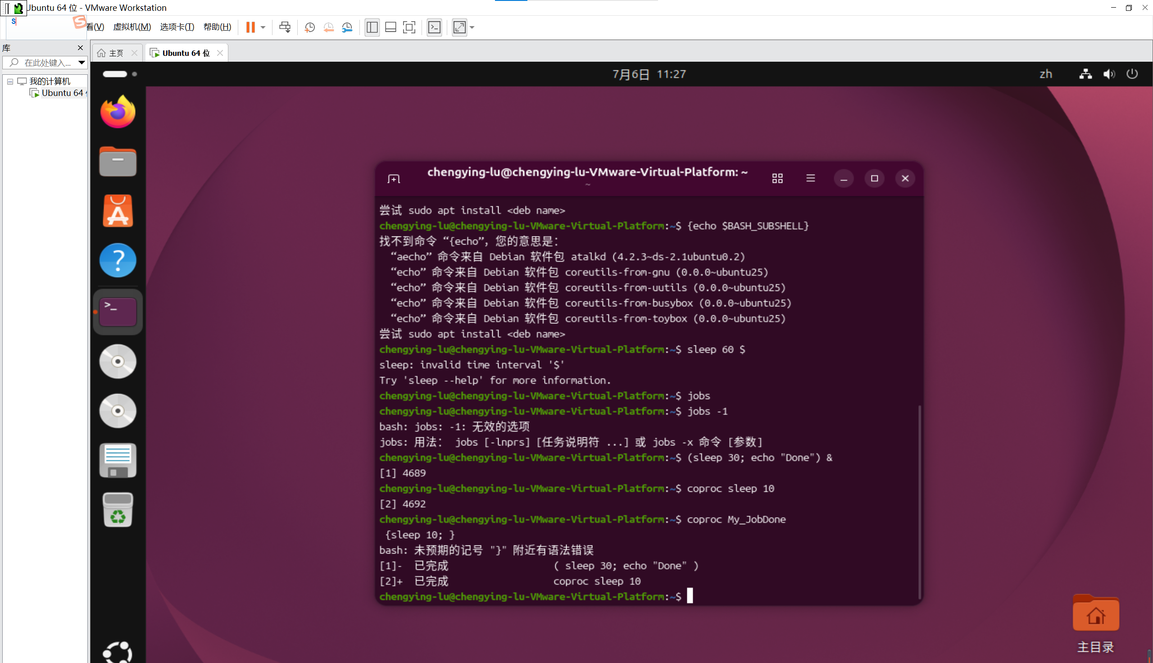Screen dimensions: 1153x663
Task: Open a new tab in the terminal
Action: tap(394, 178)
